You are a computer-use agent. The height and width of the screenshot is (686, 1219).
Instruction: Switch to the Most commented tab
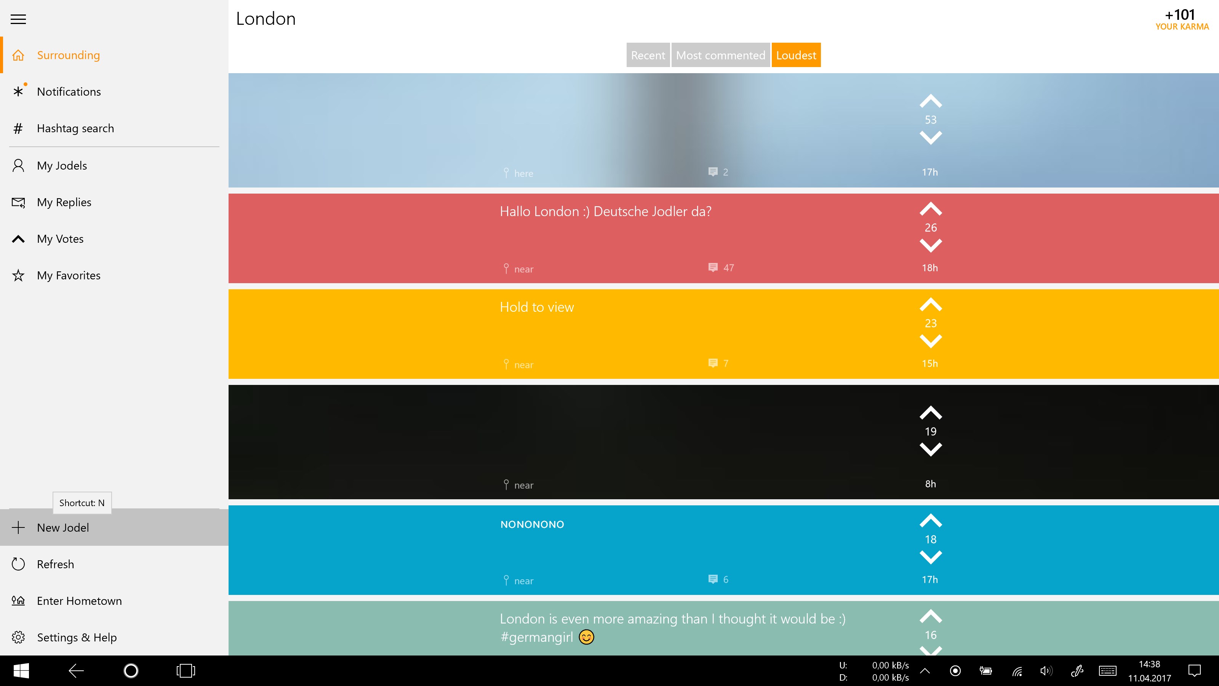click(x=720, y=55)
